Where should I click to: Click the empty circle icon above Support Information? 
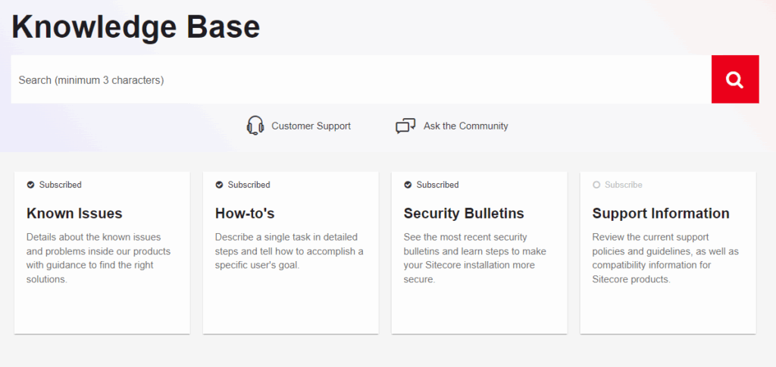[596, 185]
